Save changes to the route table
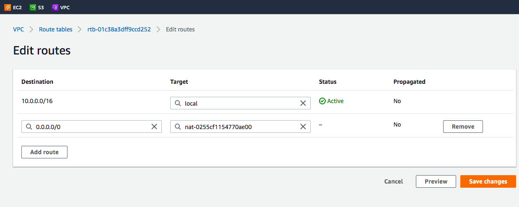519x207 pixels. tap(488, 181)
